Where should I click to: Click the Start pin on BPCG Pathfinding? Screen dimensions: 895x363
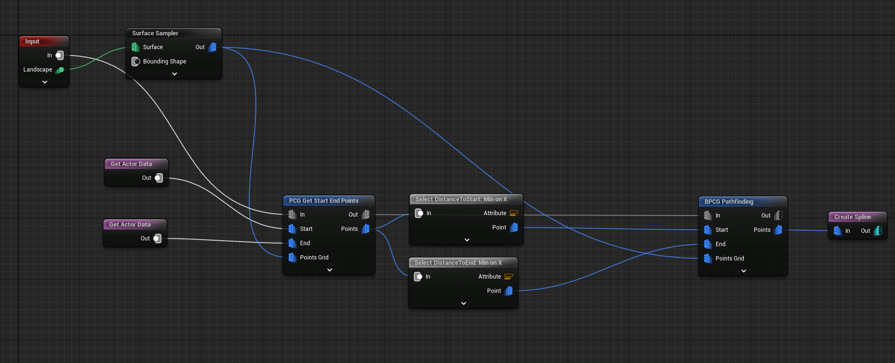click(x=708, y=230)
